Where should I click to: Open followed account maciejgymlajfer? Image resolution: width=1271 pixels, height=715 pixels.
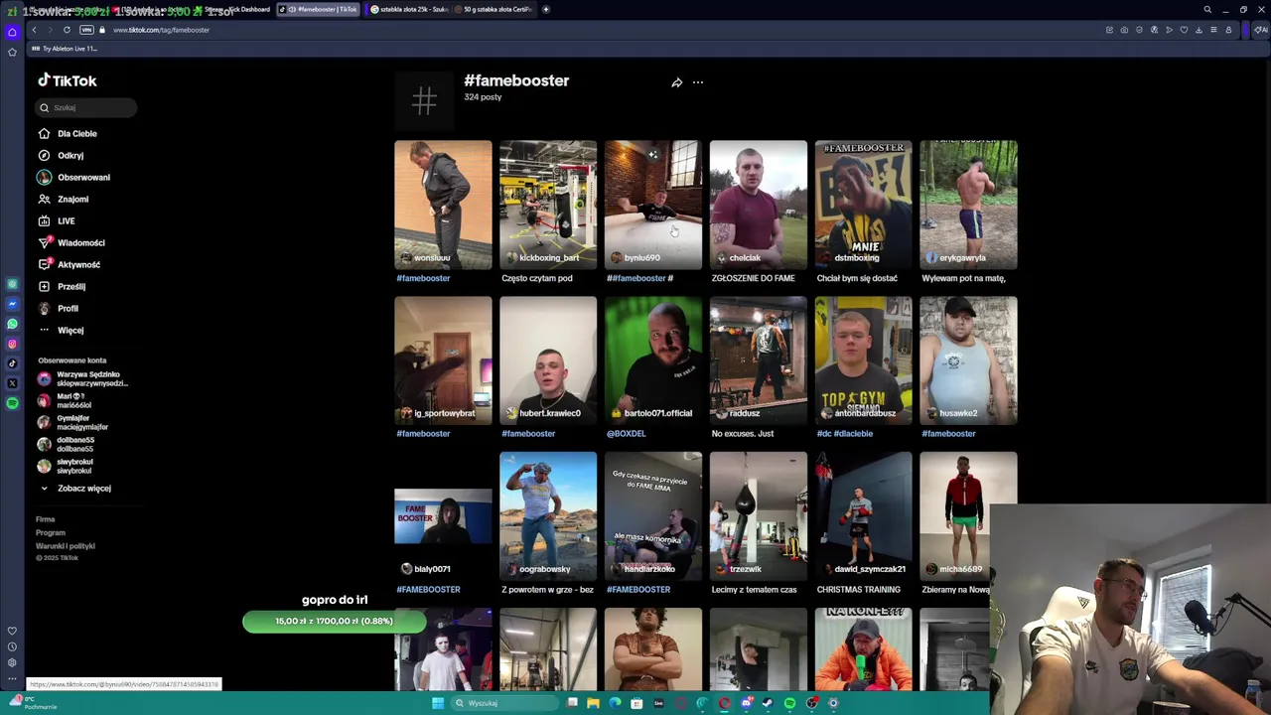point(72,422)
